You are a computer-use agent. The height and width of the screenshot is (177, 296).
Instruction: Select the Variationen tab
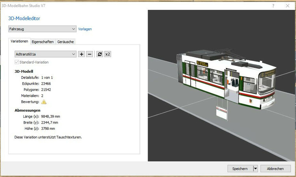[19, 42]
